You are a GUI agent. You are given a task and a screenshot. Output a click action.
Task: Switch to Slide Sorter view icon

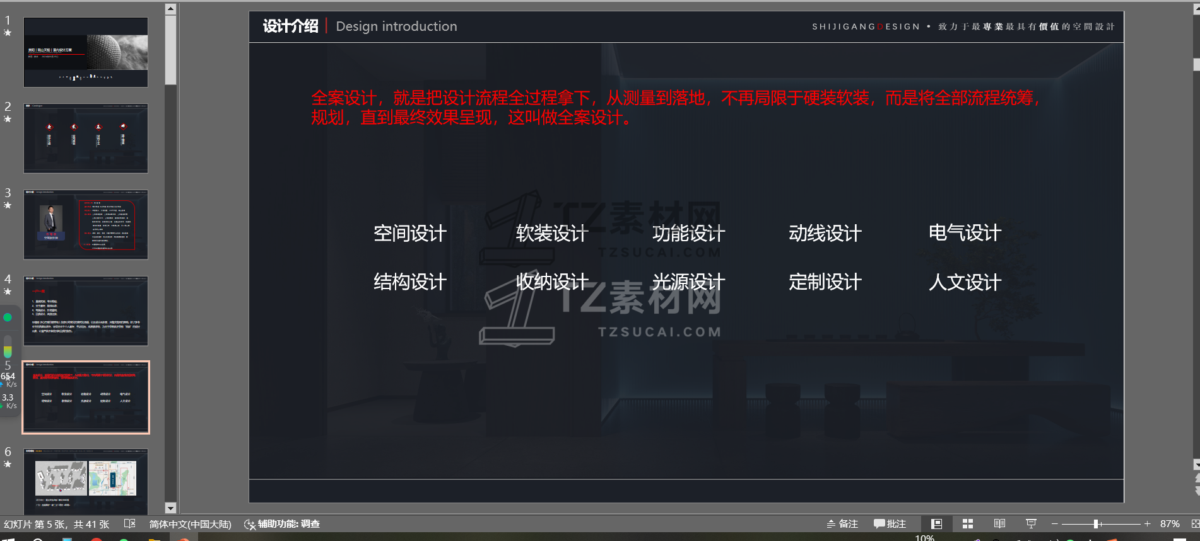(x=968, y=524)
